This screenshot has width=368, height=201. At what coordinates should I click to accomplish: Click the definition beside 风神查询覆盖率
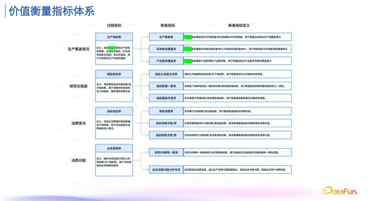pyautogui.click(x=237, y=49)
